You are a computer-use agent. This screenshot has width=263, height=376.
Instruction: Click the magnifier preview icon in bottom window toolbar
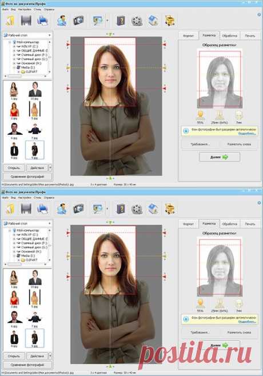(98, 209)
